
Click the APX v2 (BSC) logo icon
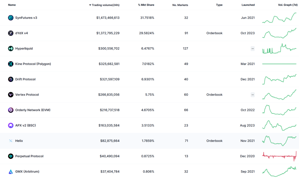click(x=11, y=126)
